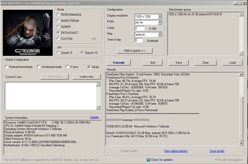This screenshot has height=164, width=248.
Task: Load a benchmark queue
Action: [233, 63]
